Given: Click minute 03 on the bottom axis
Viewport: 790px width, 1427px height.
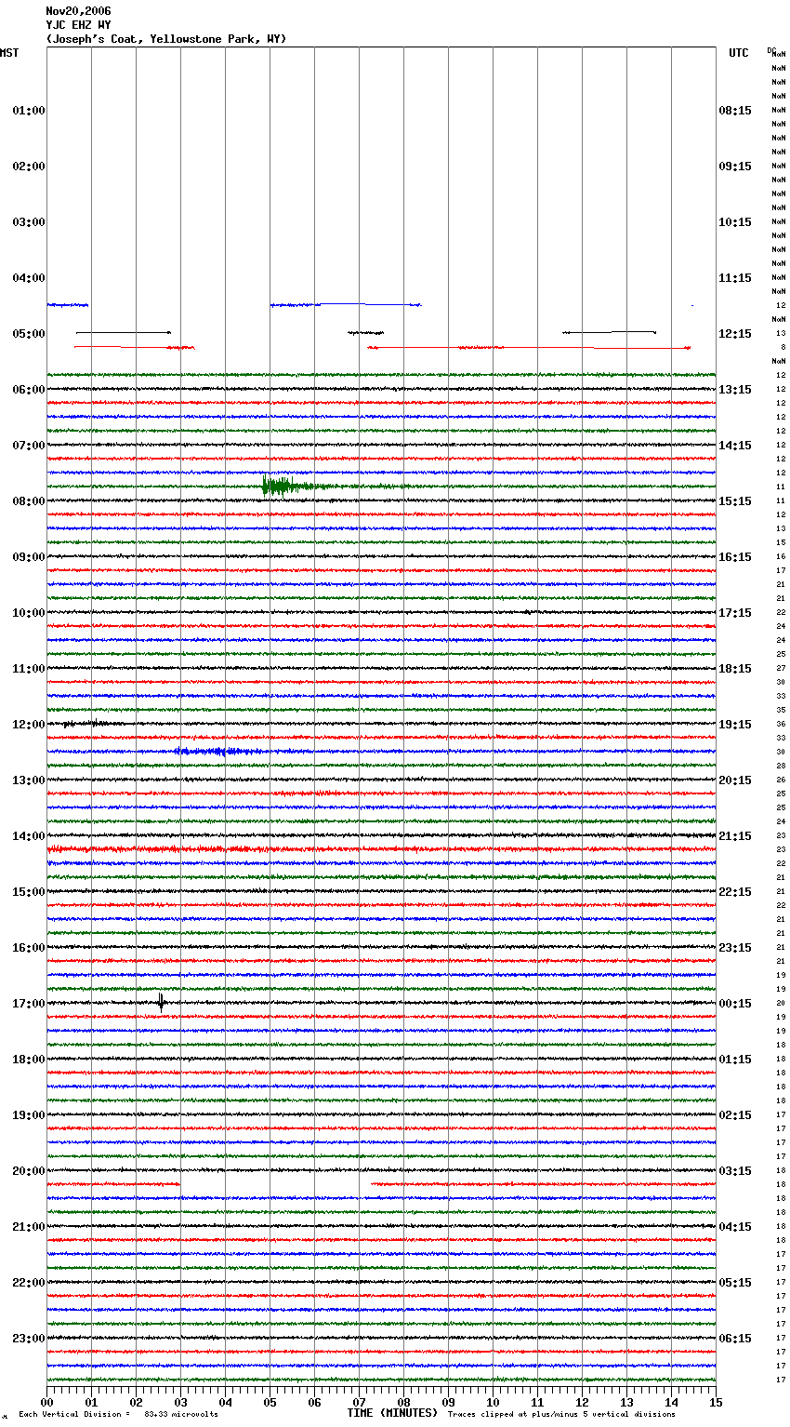Looking at the screenshot, I should (x=180, y=1402).
